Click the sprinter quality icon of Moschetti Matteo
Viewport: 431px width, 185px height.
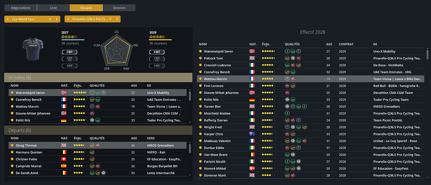click(287, 114)
